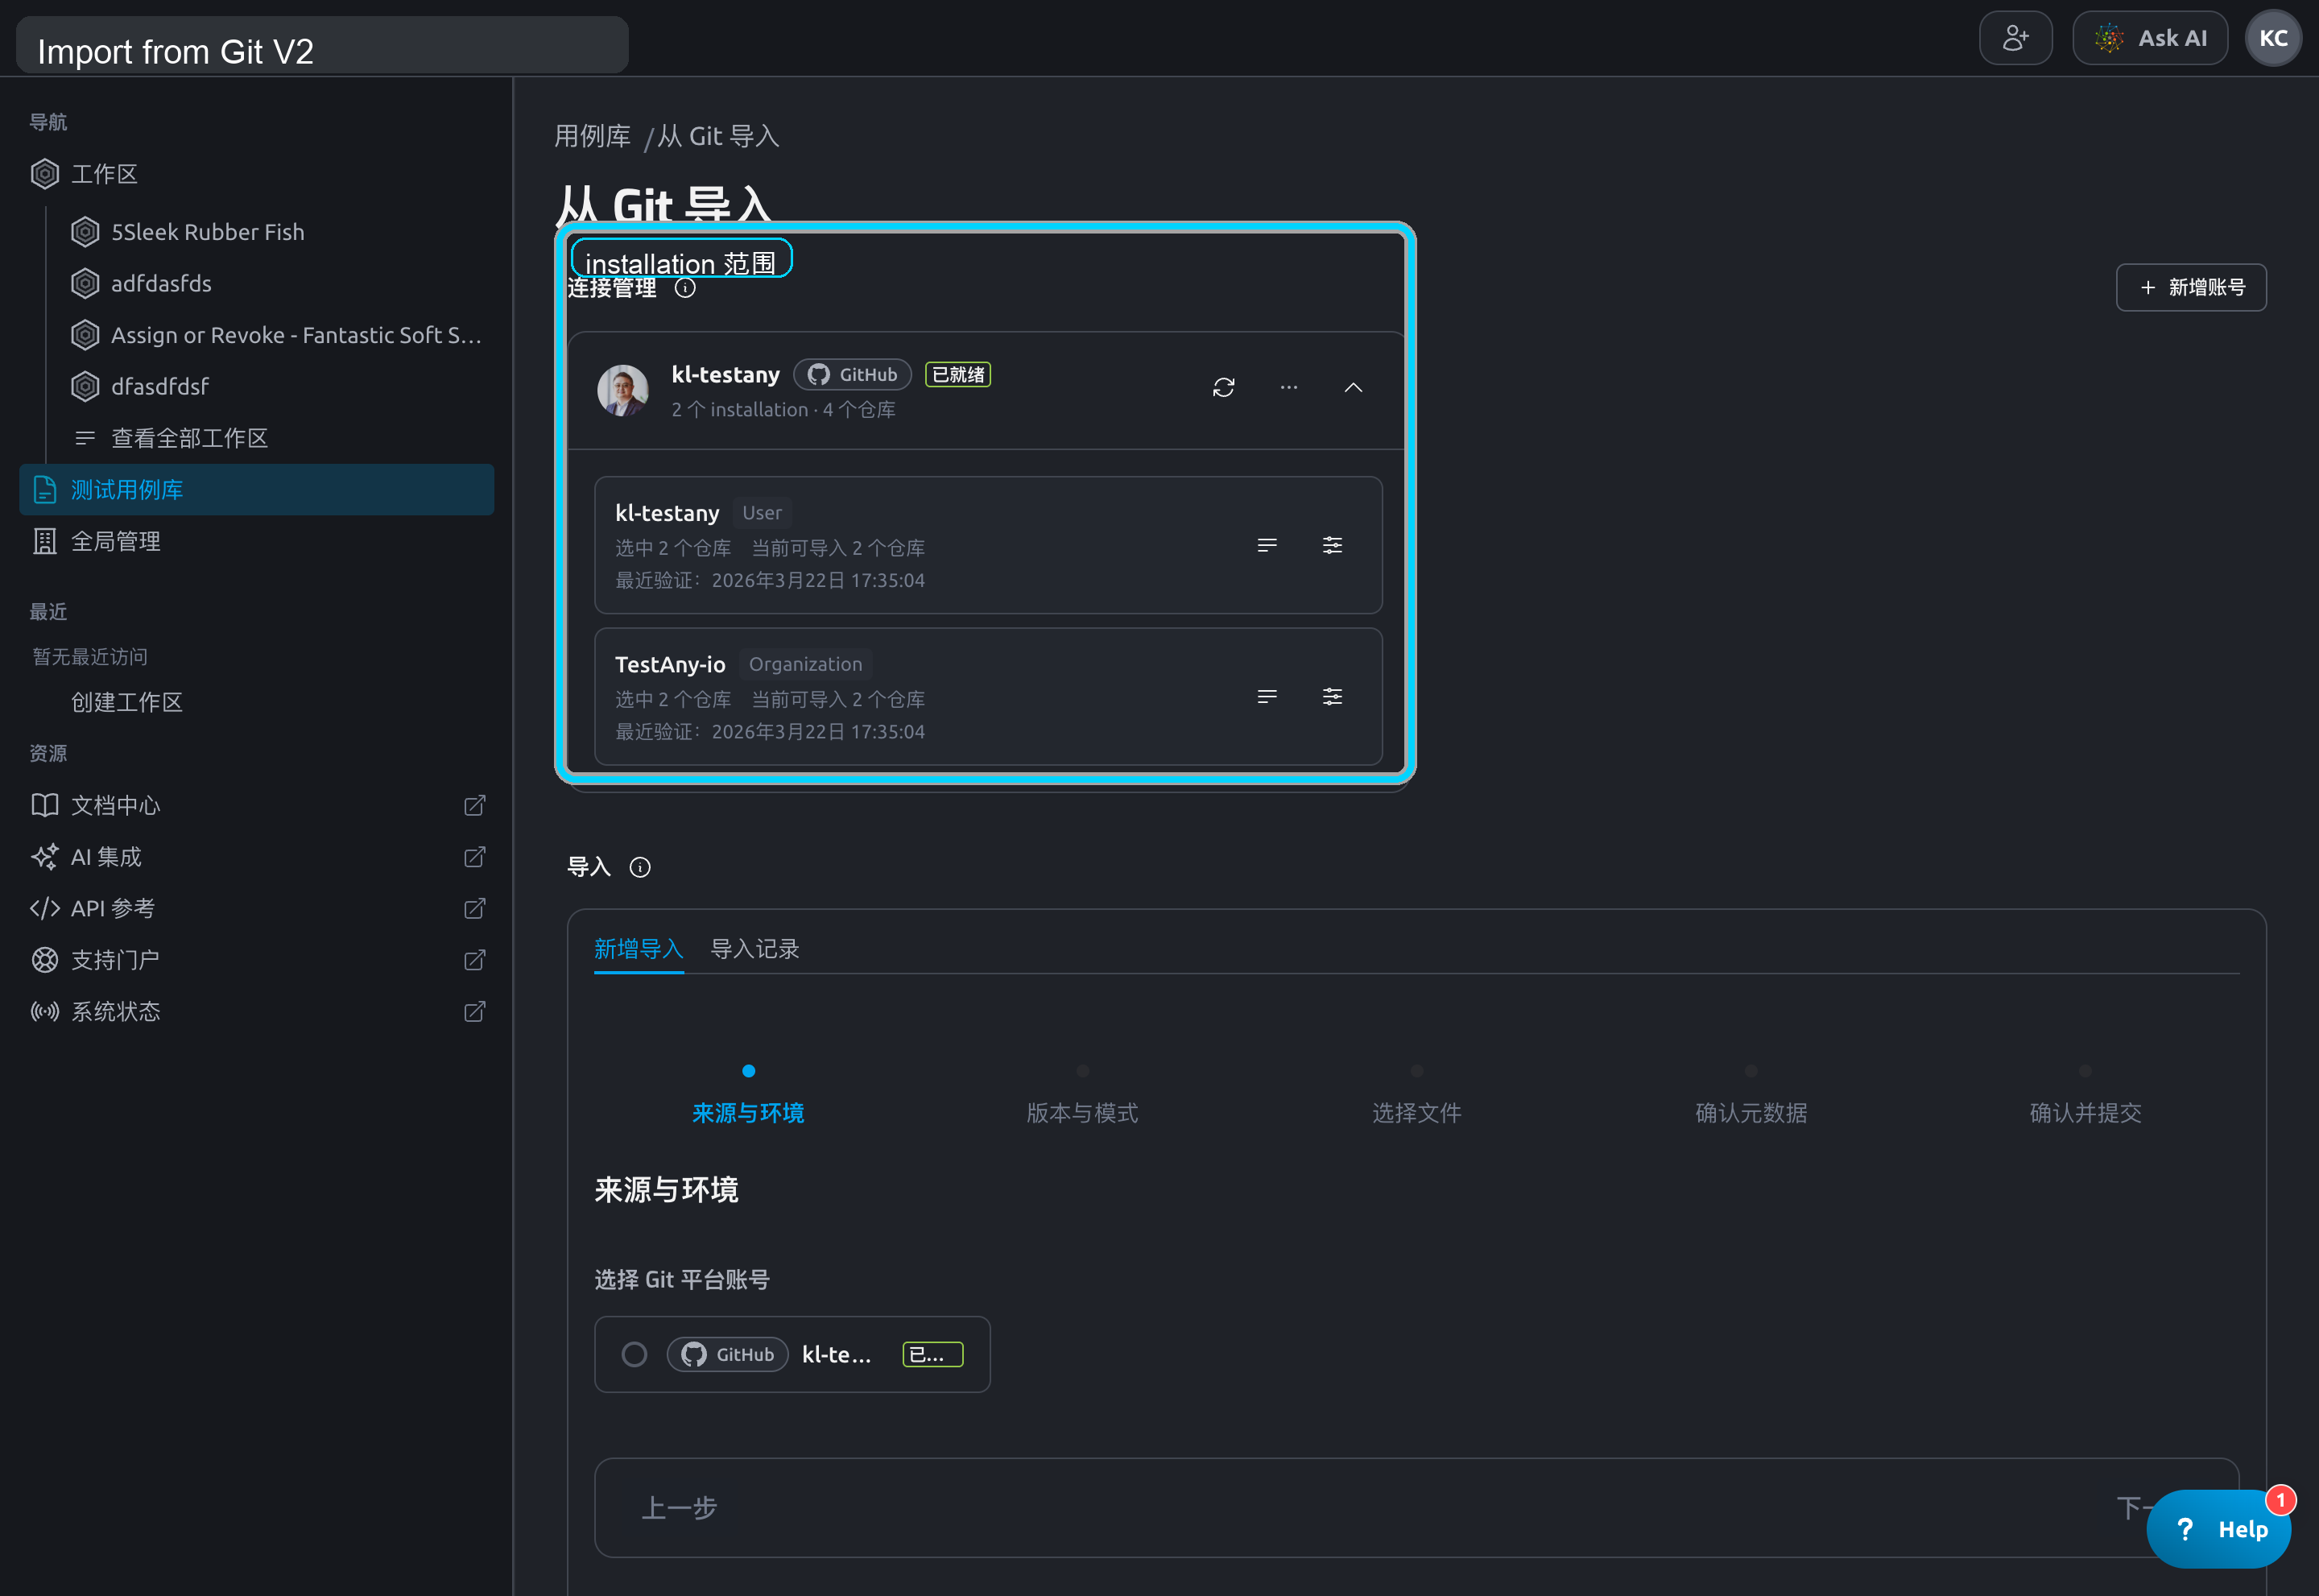Select 测试用例库 in sidebar
Image resolution: width=2319 pixels, height=1596 pixels.
click(x=257, y=490)
